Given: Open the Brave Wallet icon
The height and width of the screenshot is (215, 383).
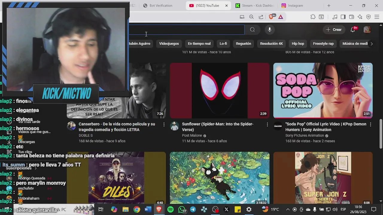Looking at the screenshot, I should pyautogui.click(x=352, y=17).
